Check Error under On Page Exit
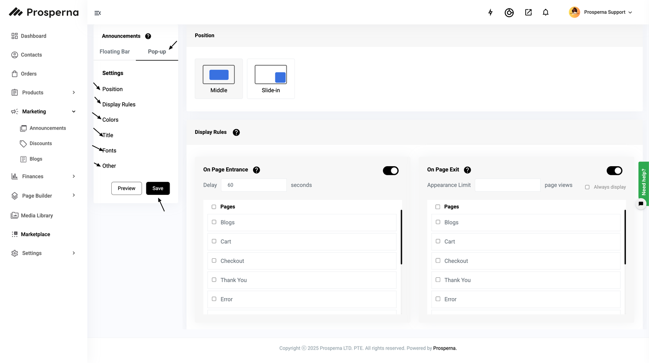Screen dimensions: 649x363 438,299
